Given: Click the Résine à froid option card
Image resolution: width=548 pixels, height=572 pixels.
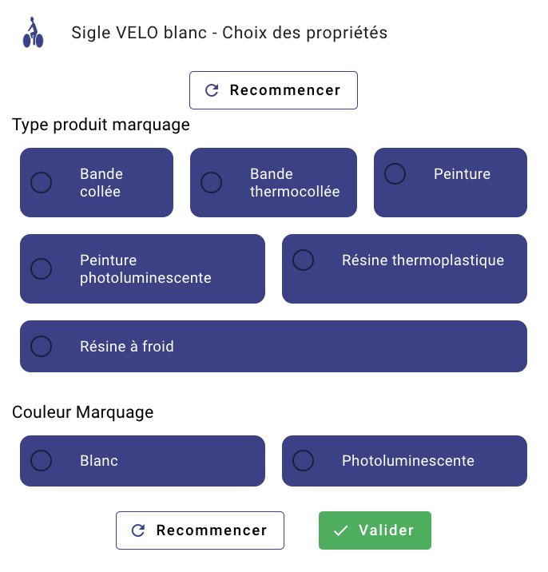Looking at the screenshot, I should tap(273, 346).
